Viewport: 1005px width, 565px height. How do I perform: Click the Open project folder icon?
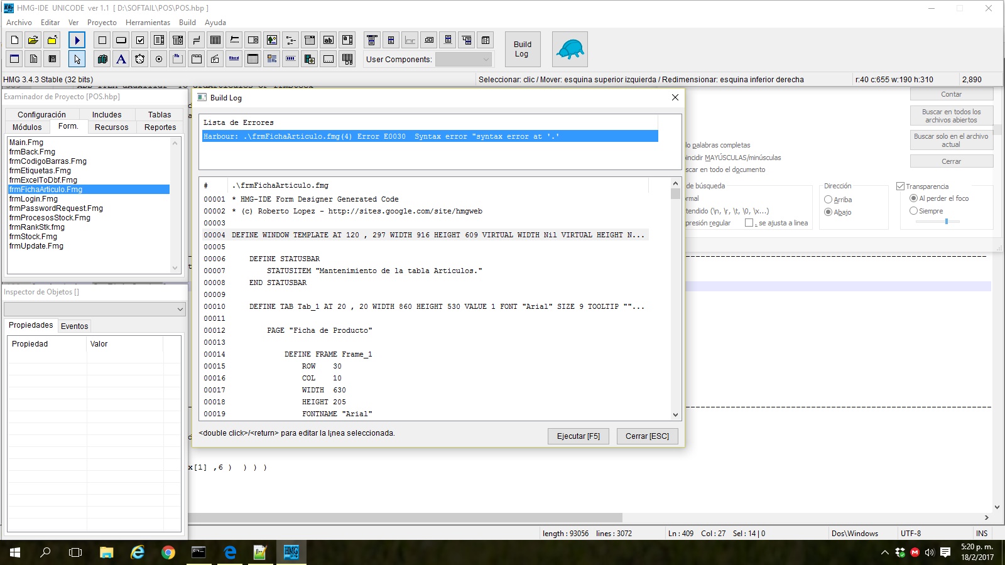coord(33,40)
